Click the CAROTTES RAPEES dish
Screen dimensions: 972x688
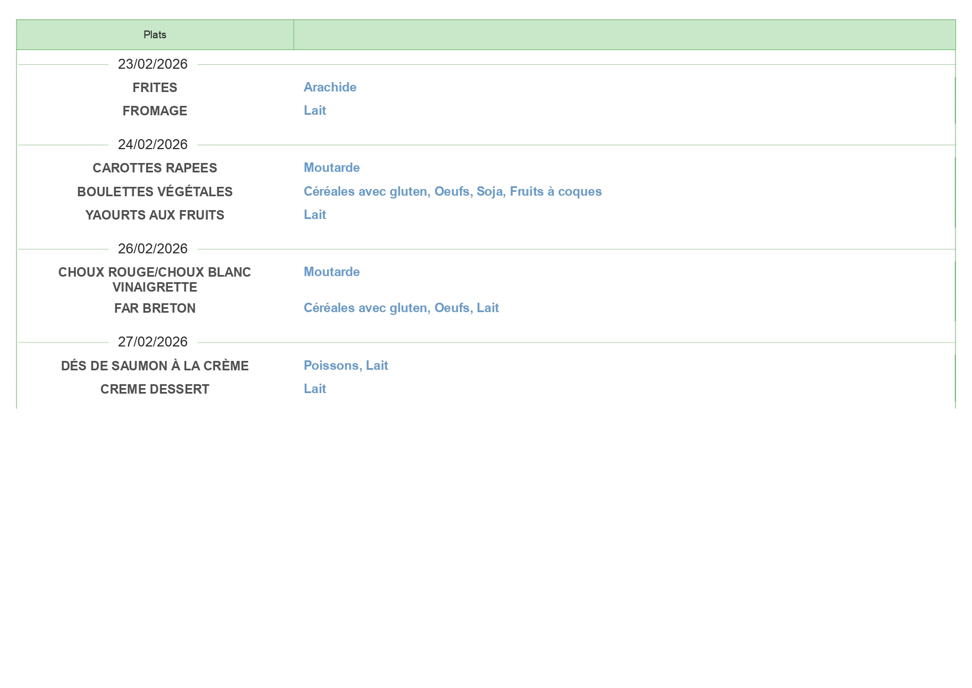[x=155, y=168]
